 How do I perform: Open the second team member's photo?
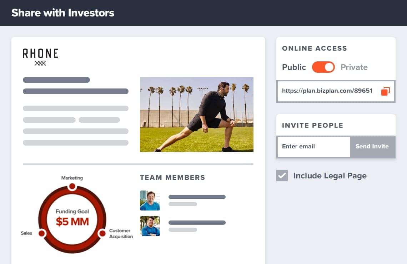pyautogui.click(x=150, y=226)
